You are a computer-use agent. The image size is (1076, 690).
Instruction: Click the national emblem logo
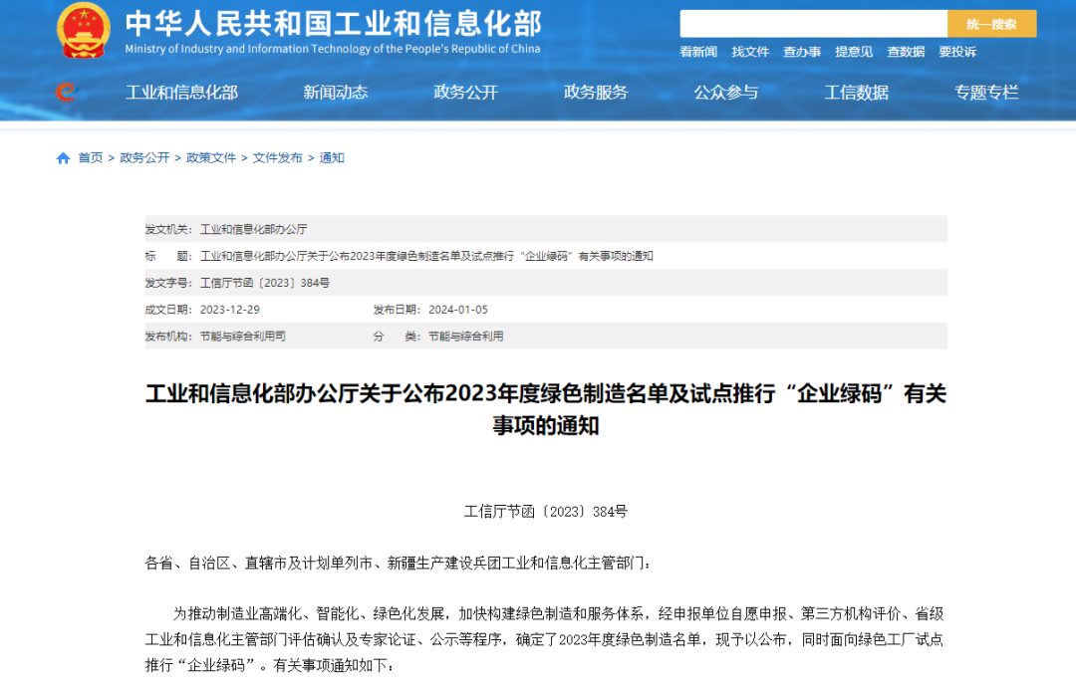83,30
